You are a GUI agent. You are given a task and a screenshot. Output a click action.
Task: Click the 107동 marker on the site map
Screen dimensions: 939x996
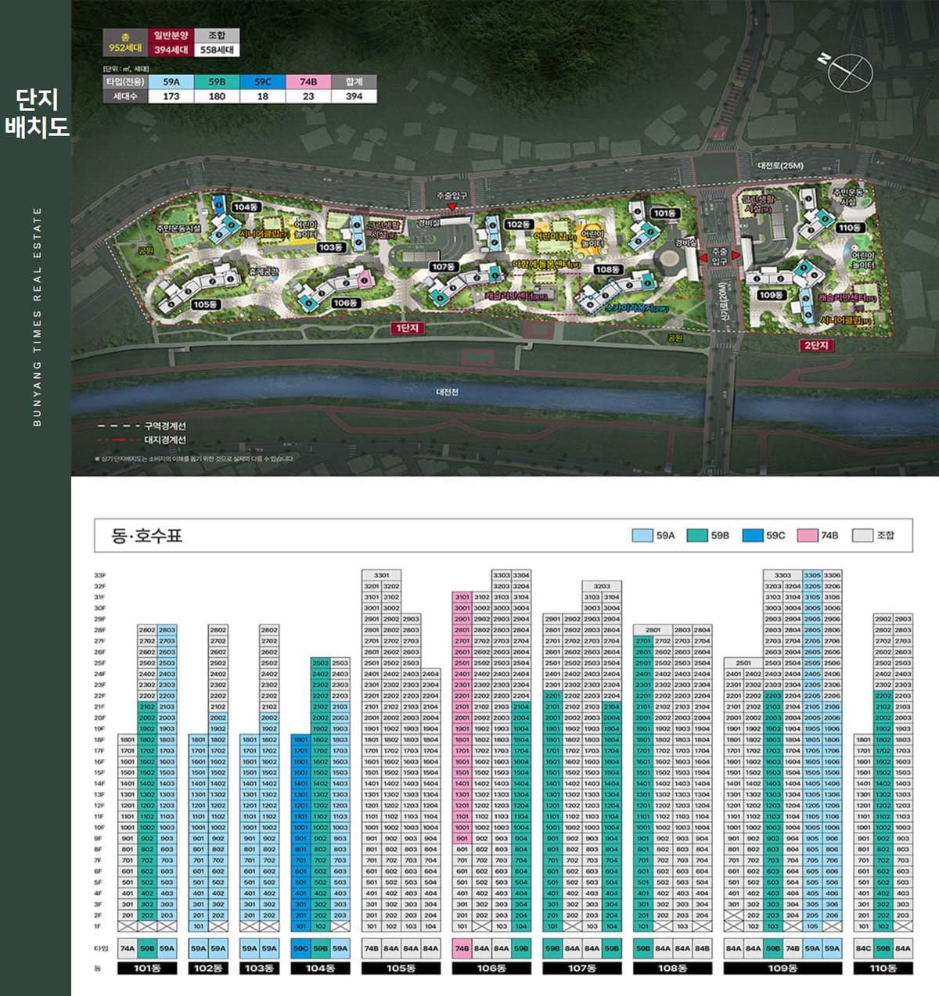(443, 267)
